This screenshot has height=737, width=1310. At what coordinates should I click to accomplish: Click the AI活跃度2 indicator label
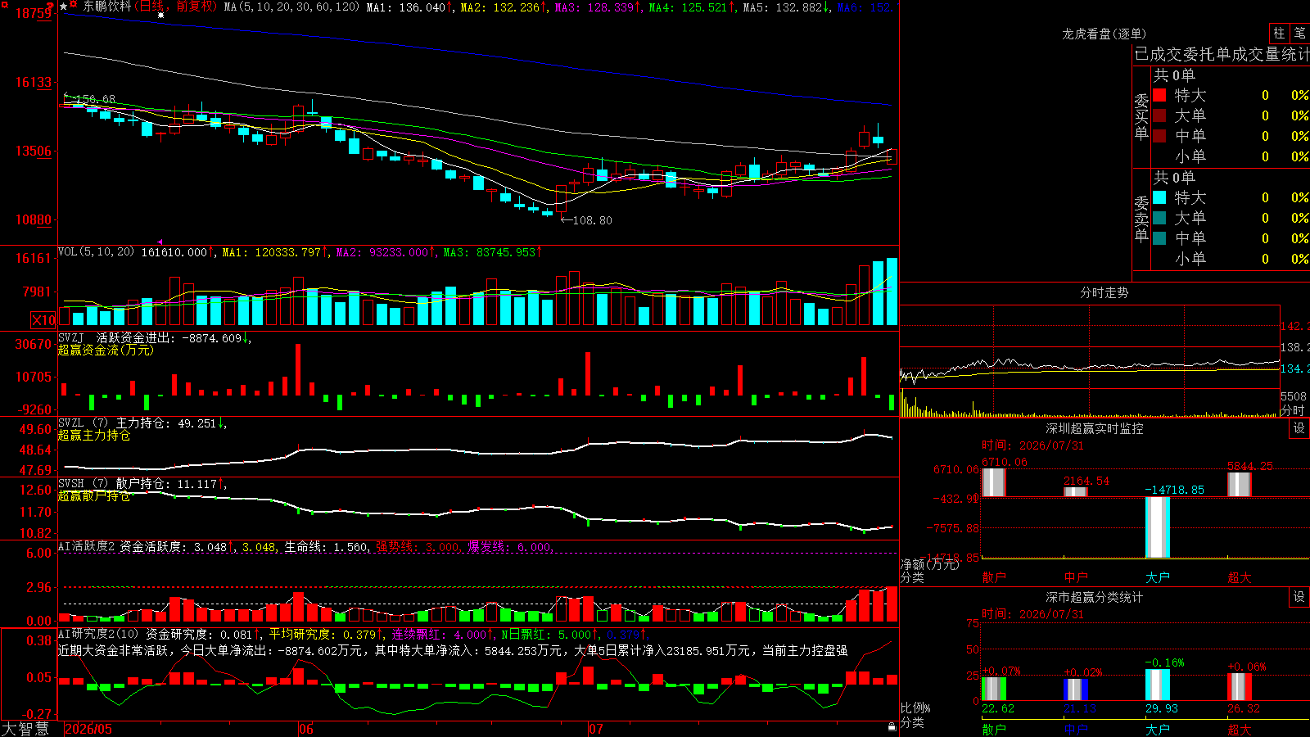[86, 546]
